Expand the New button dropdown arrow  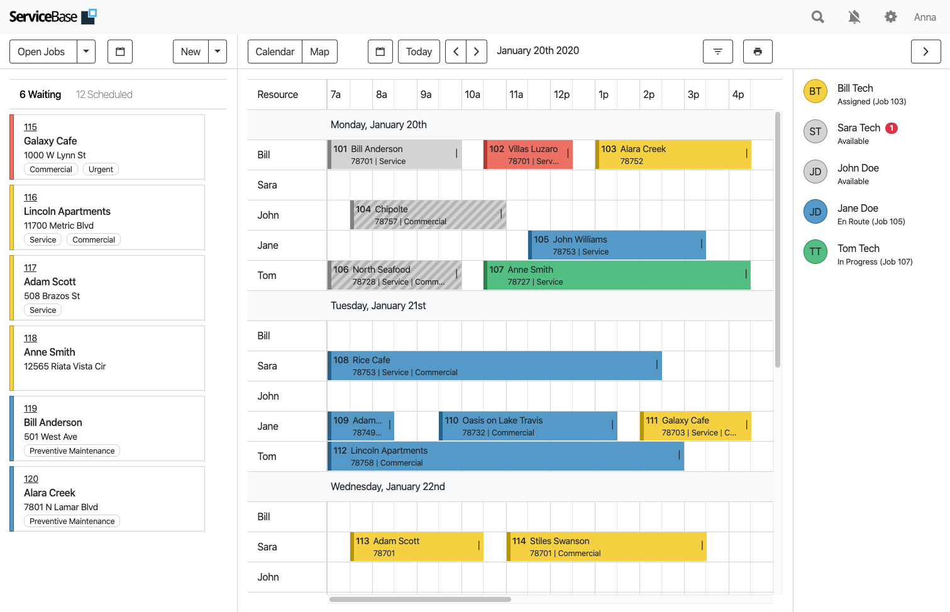[x=218, y=52]
